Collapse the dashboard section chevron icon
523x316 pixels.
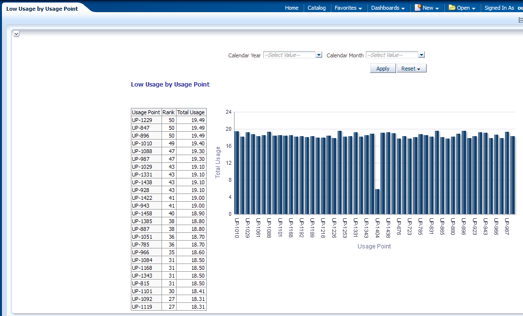(x=16, y=34)
